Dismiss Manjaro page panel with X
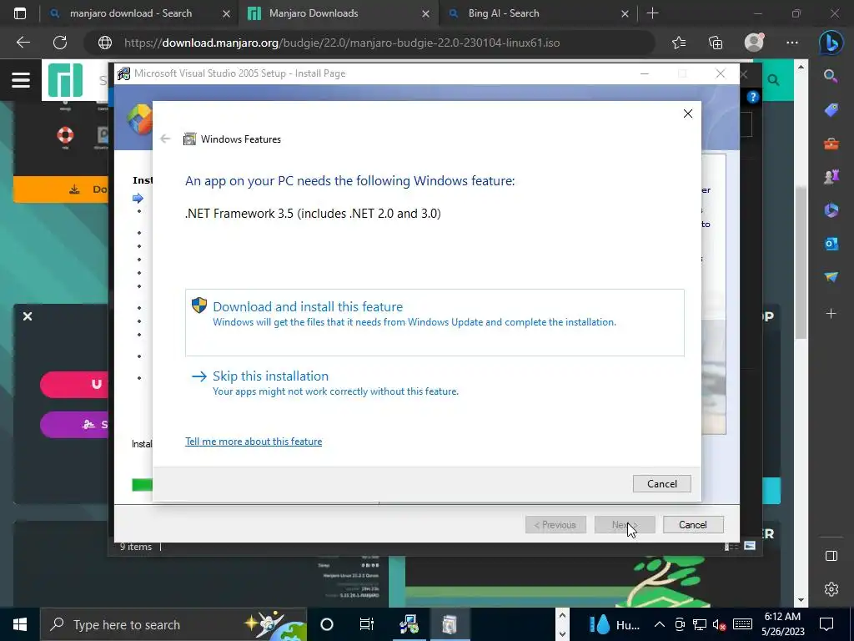Screen dimensions: 854x641 pos(28,316)
